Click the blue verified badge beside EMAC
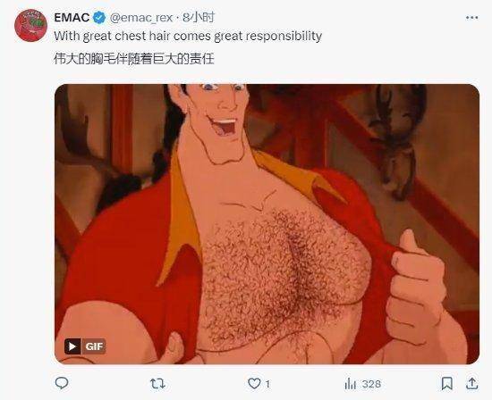Image resolution: width=492 pixels, height=400 pixels. [99, 18]
